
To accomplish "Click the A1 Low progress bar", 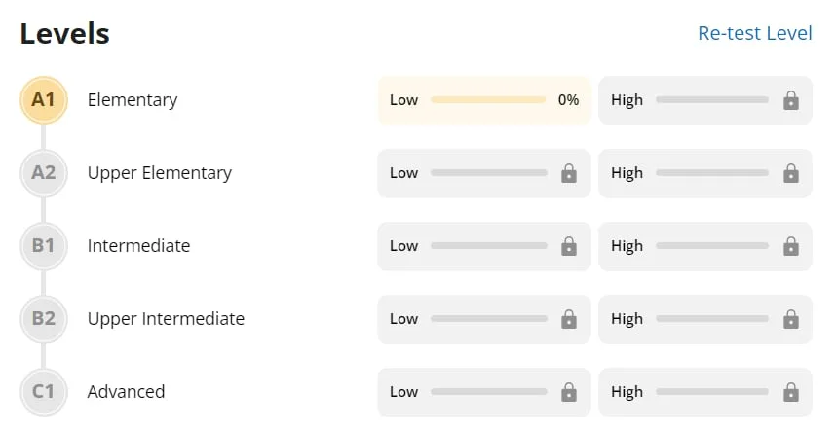I will pyautogui.click(x=487, y=100).
